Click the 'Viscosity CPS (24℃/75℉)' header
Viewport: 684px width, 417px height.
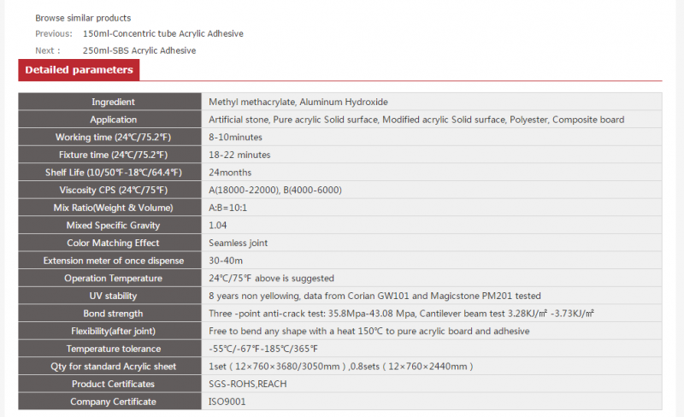click(x=109, y=191)
